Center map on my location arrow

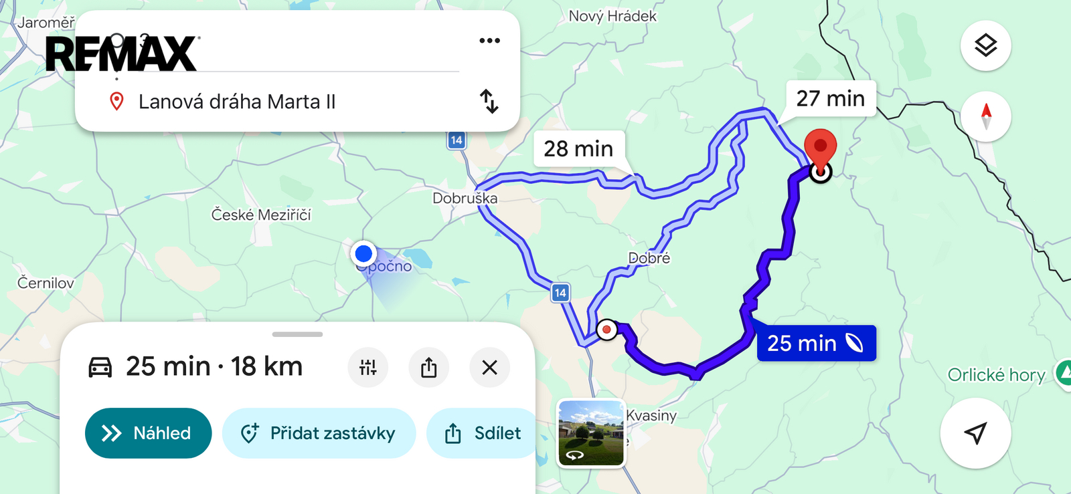pos(975,433)
